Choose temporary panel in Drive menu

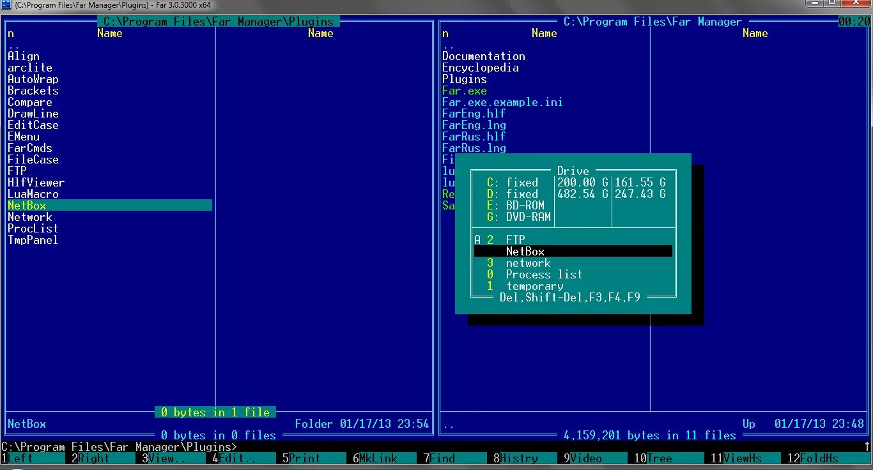pos(573,286)
